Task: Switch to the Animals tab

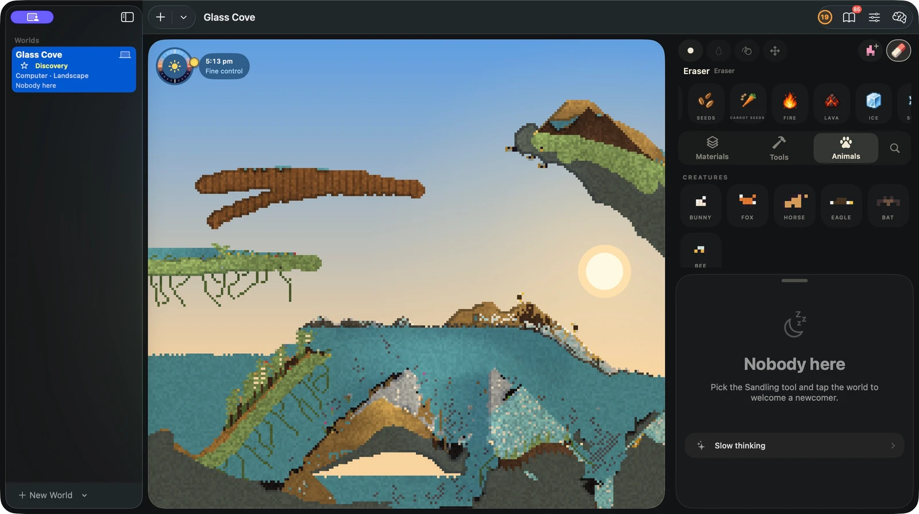Action: 846,148
